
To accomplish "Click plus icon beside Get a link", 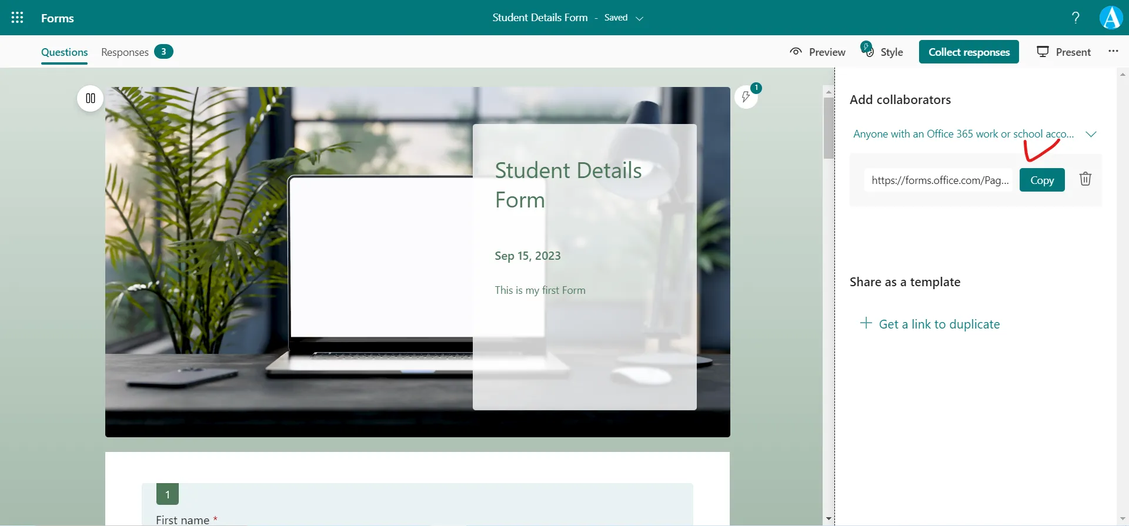I will click(x=866, y=323).
